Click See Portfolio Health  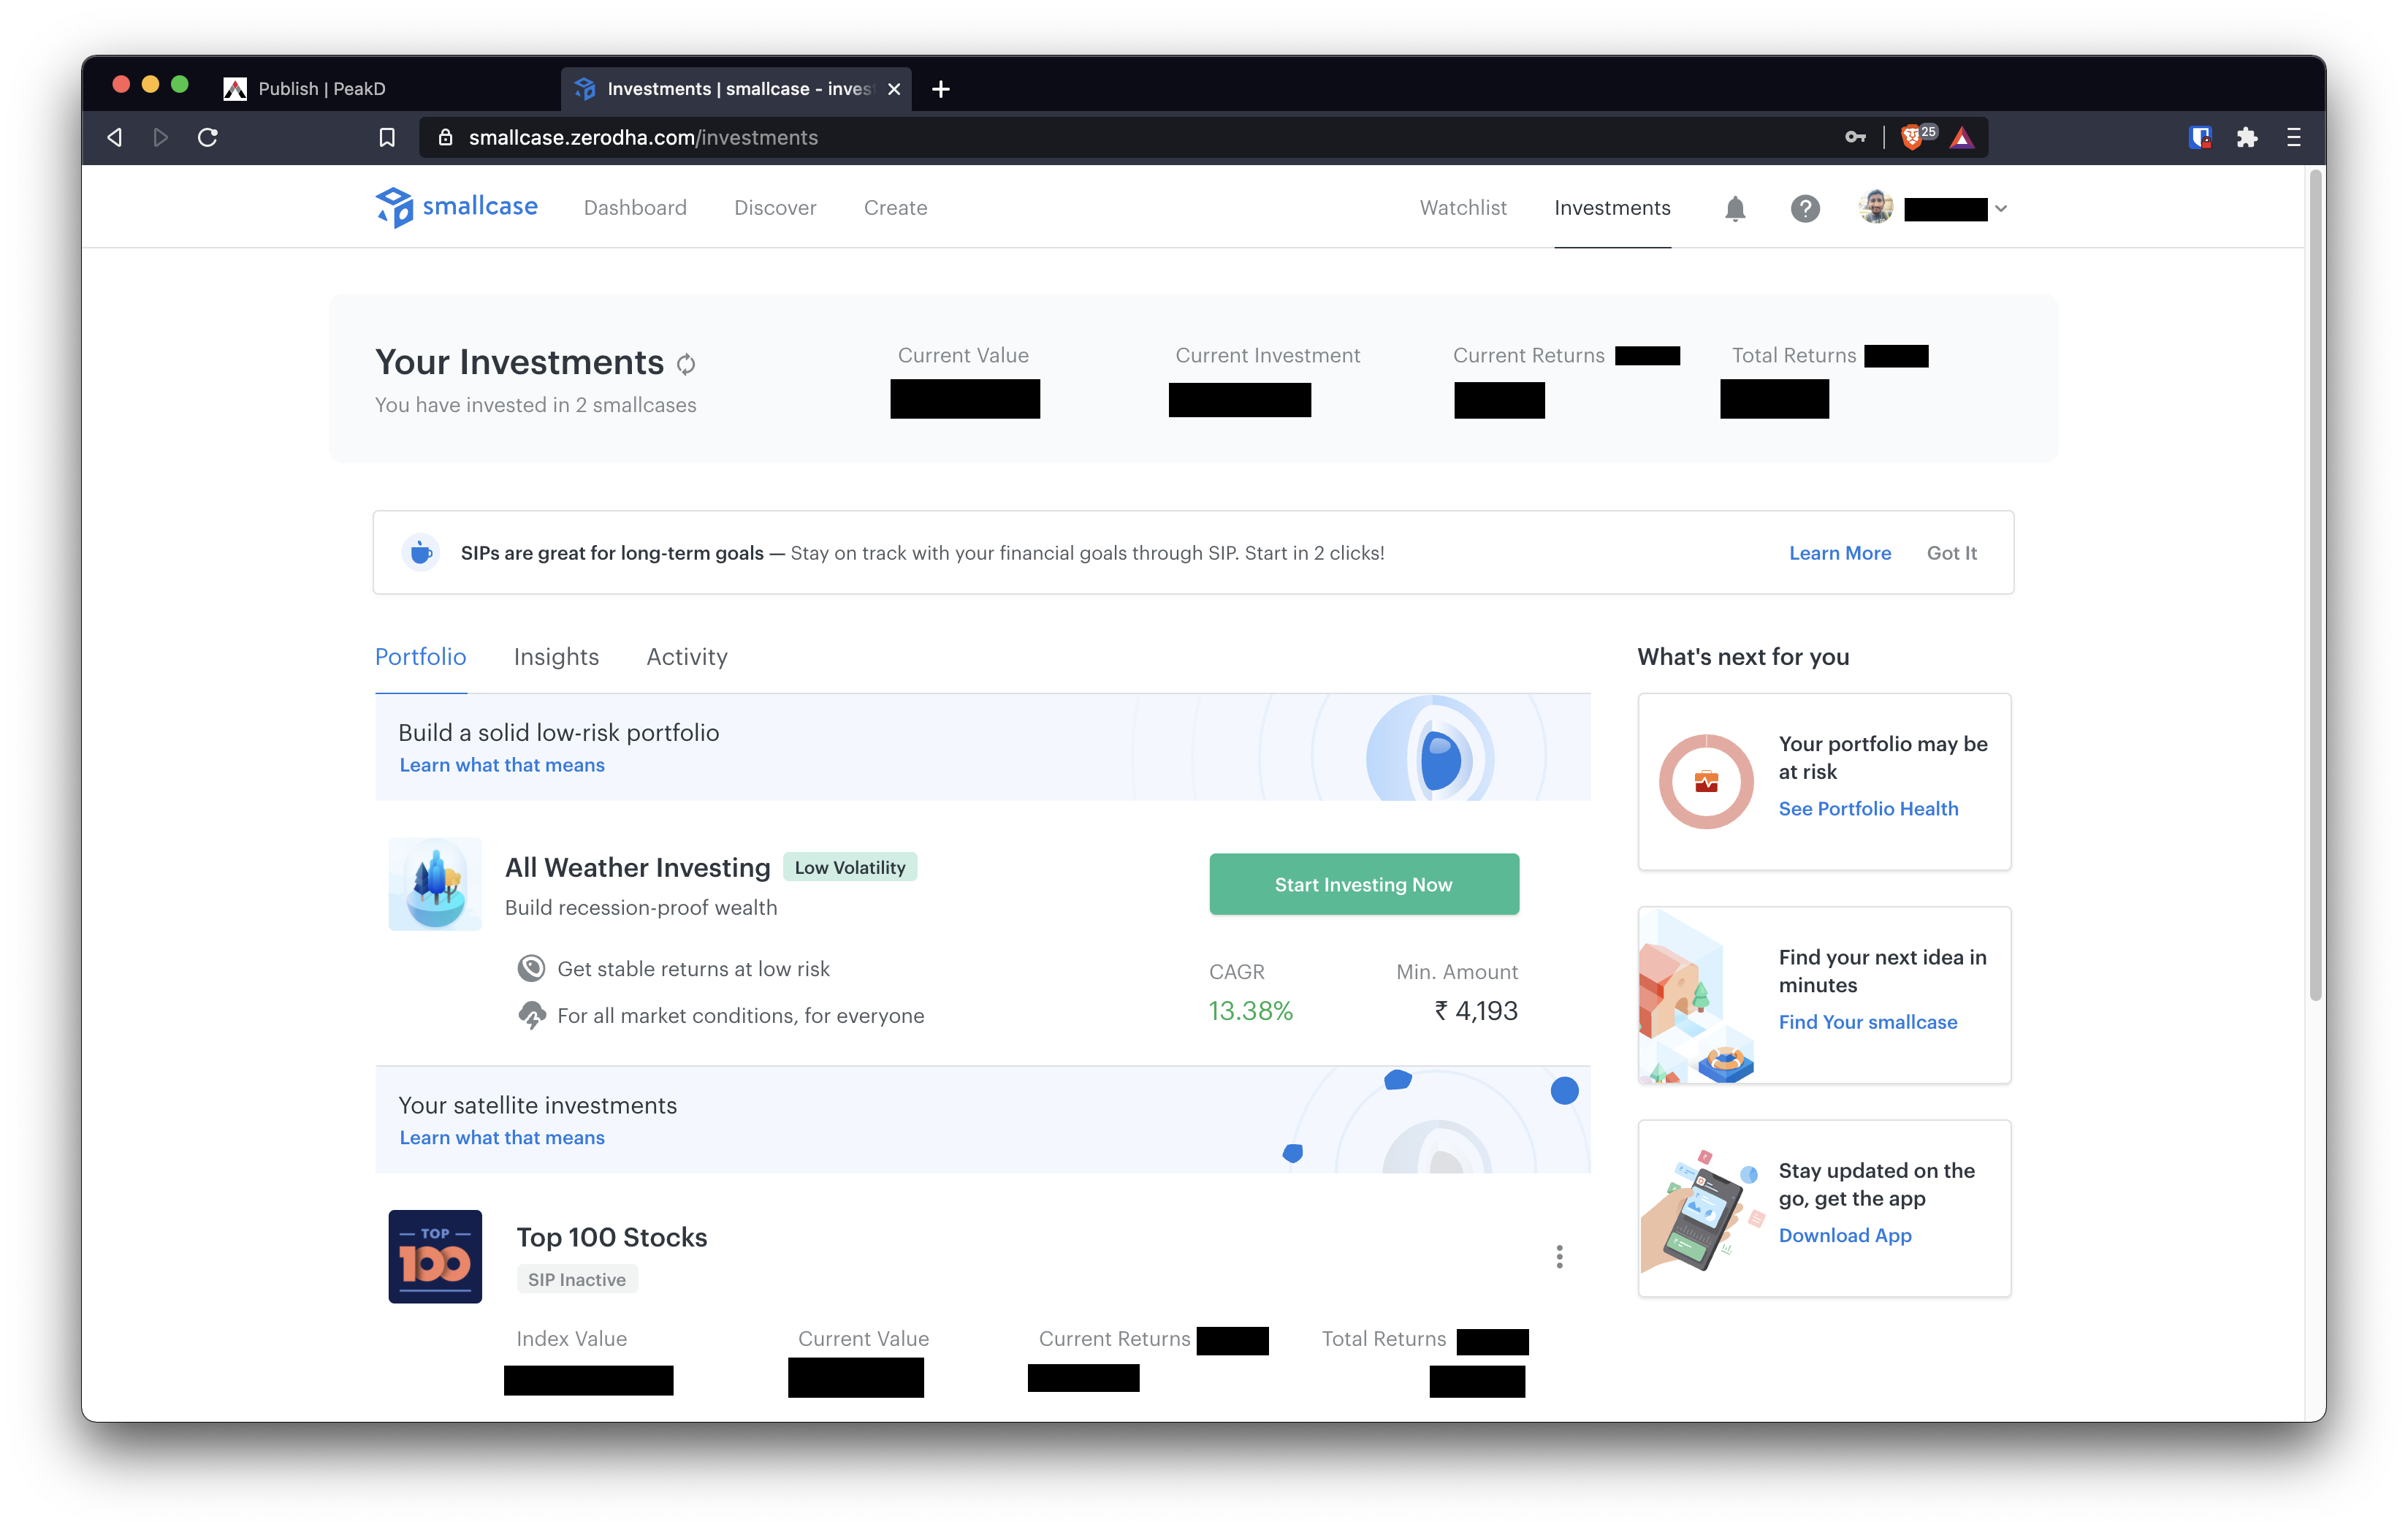pos(1868,808)
